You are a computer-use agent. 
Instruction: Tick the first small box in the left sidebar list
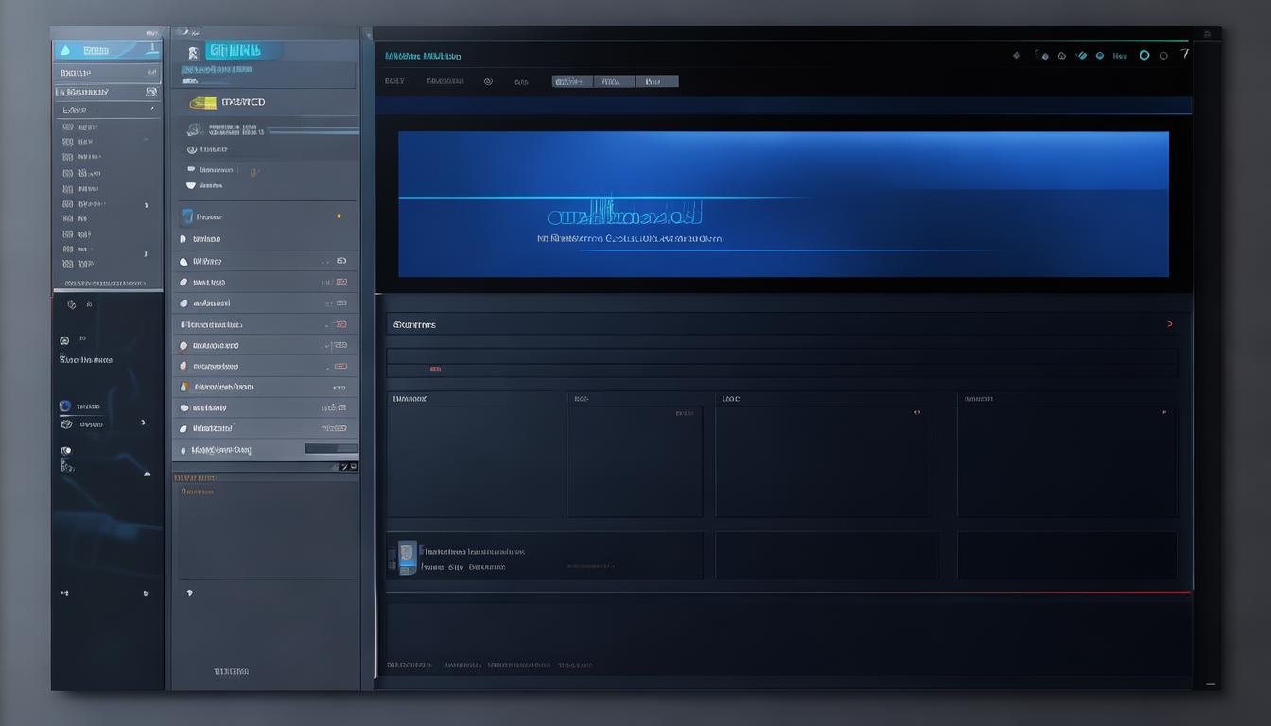67,127
